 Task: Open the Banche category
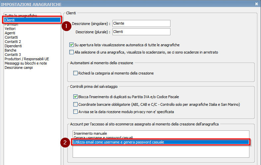(x=10, y=50)
